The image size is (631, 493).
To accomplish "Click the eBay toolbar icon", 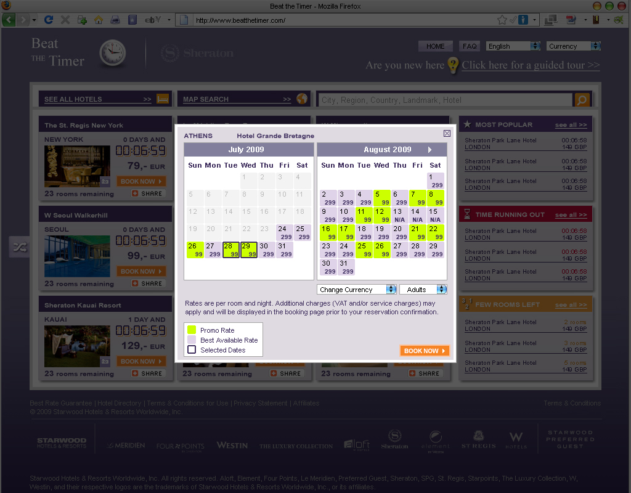I will click(153, 20).
